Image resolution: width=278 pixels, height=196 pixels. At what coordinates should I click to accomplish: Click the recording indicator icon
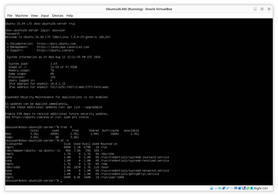pos(240,188)
